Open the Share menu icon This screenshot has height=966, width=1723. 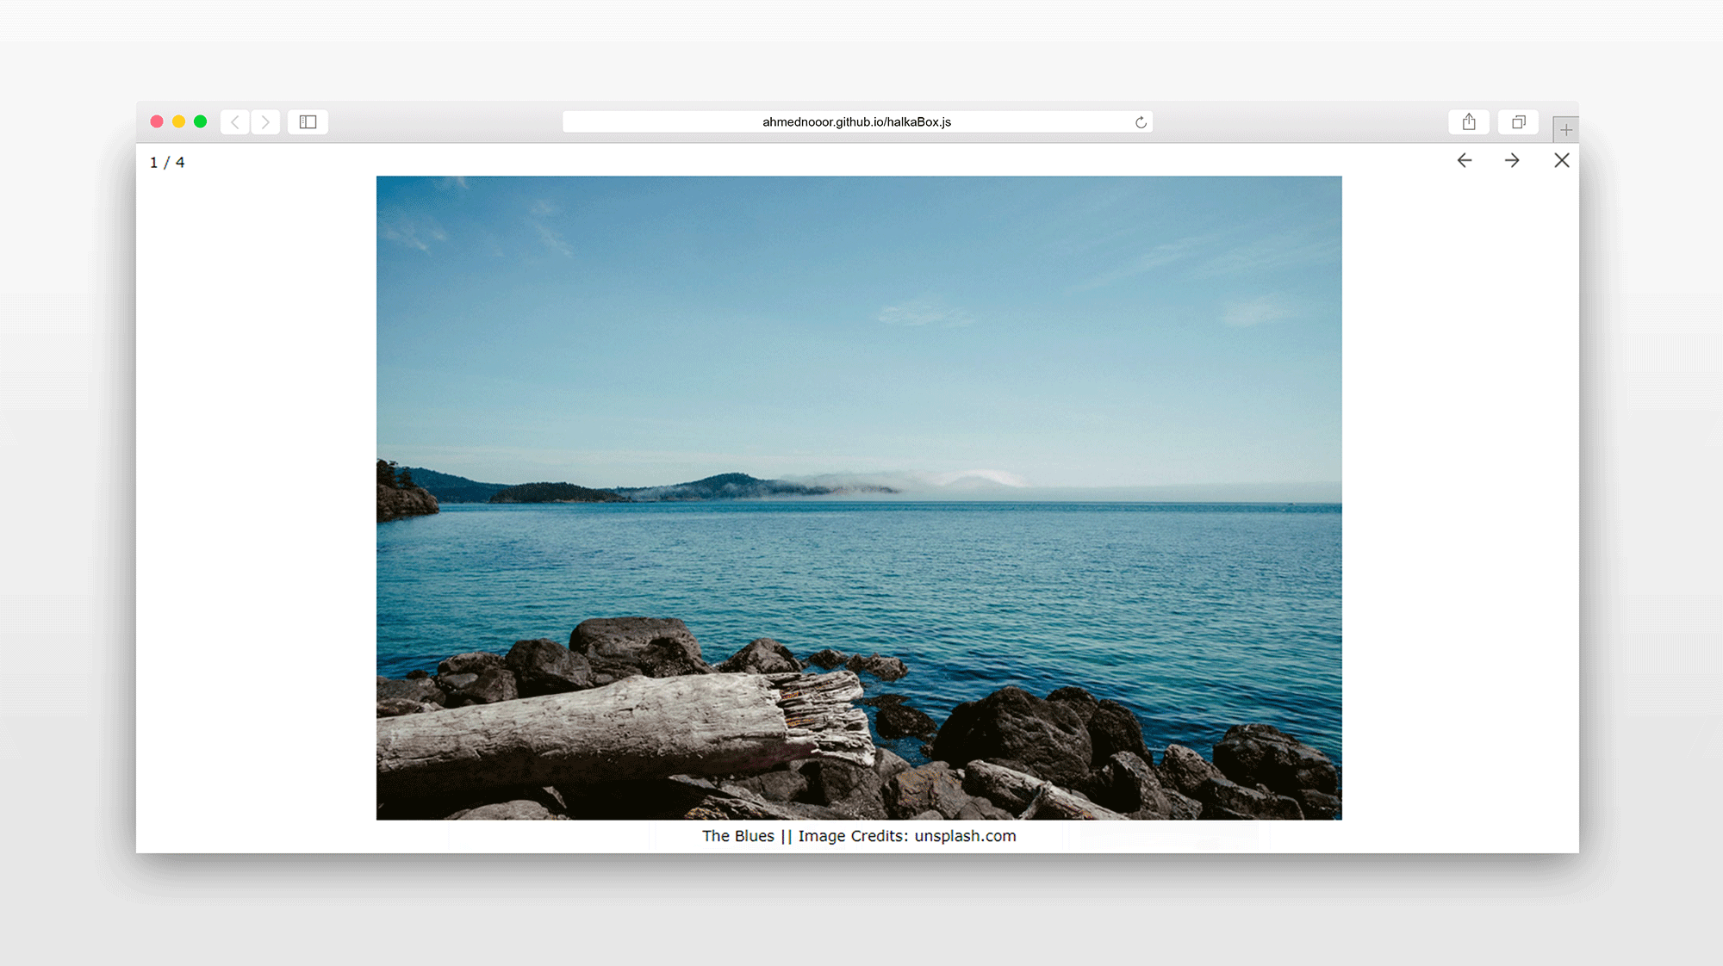[x=1469, y=122]
